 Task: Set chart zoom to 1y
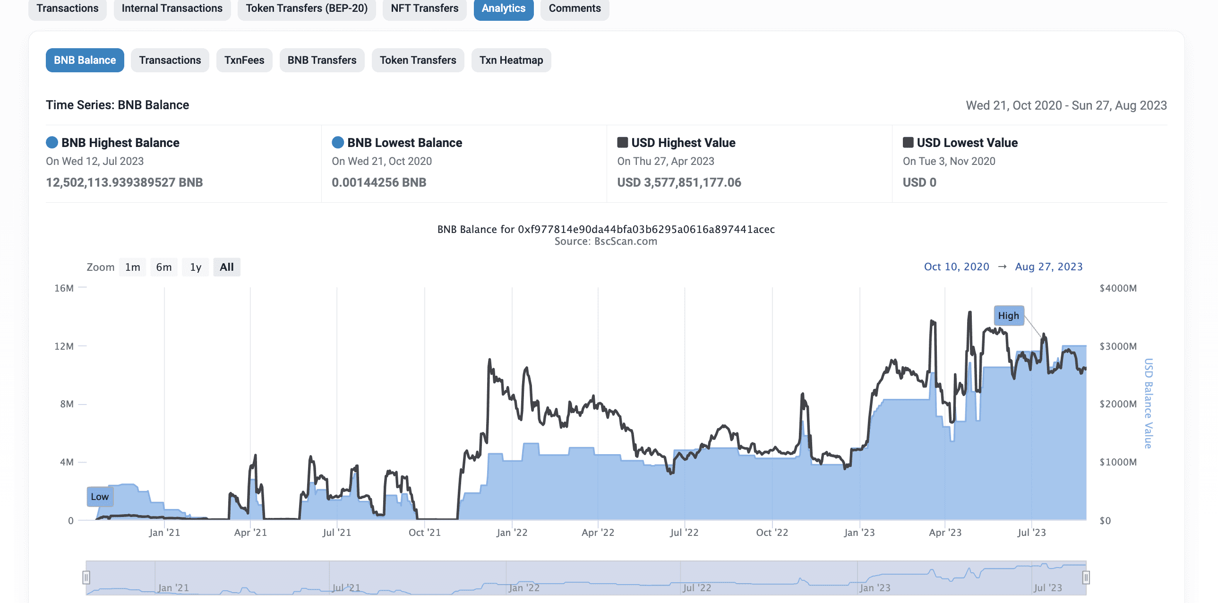click(196, 267)
